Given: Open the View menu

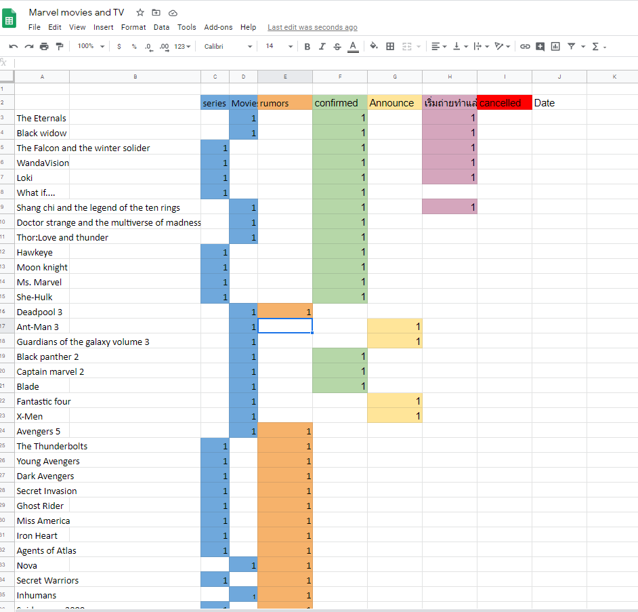Looking at the screenshot, I should [x=77, y=27].
